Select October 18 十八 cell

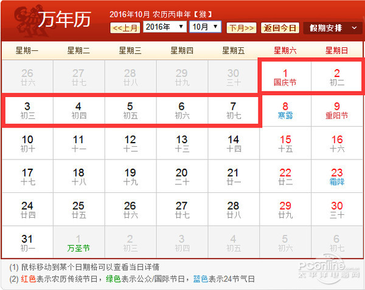(x=79, y=176)
